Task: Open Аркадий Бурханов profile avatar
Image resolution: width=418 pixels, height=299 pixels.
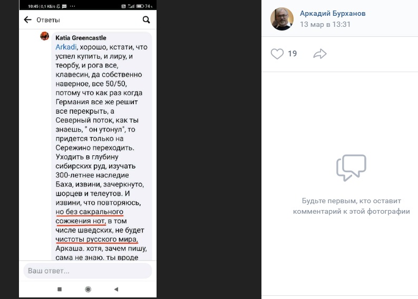Action: pyautogui.click(x=282, y=19)
